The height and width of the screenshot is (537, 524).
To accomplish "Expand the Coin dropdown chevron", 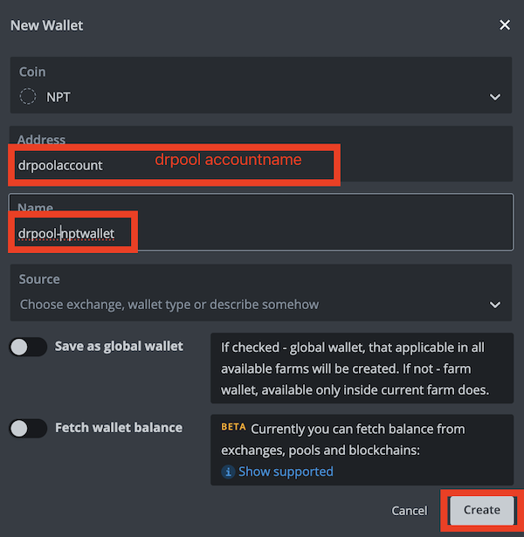I will click(x=495, y=97).
